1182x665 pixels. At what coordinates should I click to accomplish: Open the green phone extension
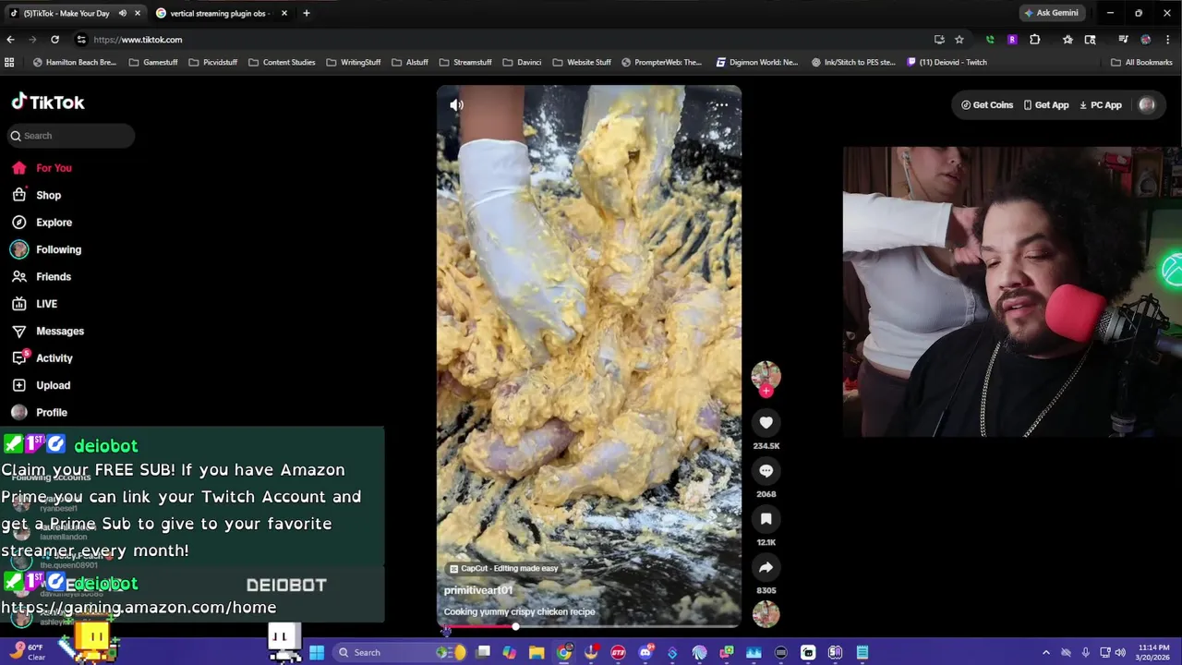[990, 40]
